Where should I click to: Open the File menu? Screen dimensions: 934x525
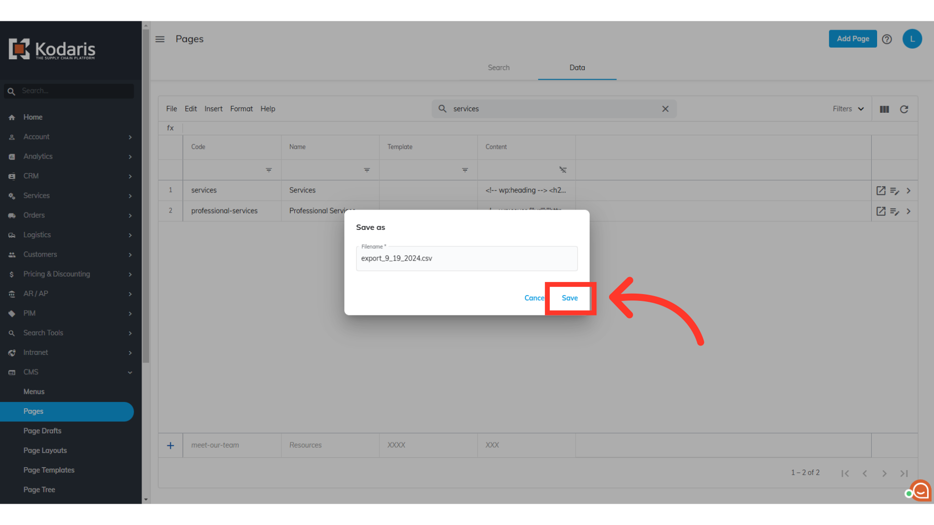coord(171,109)
